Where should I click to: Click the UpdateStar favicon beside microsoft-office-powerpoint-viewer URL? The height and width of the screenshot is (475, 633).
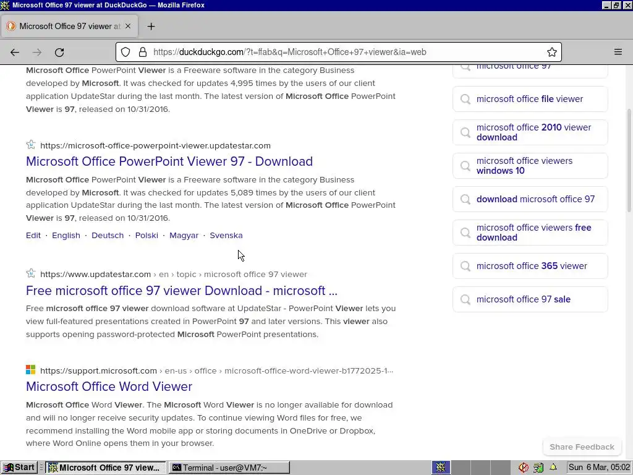(31, 145)
